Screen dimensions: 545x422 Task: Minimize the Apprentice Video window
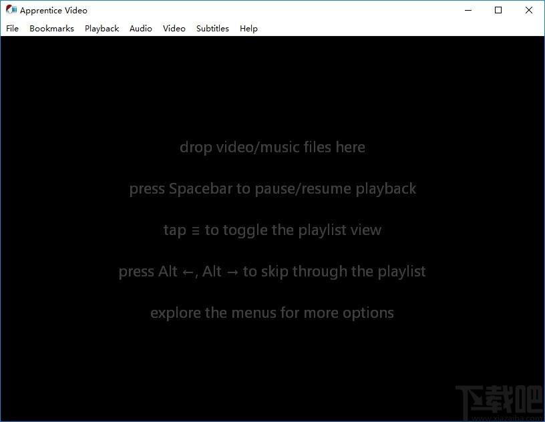pyautogui.click(x=468, y=10)
